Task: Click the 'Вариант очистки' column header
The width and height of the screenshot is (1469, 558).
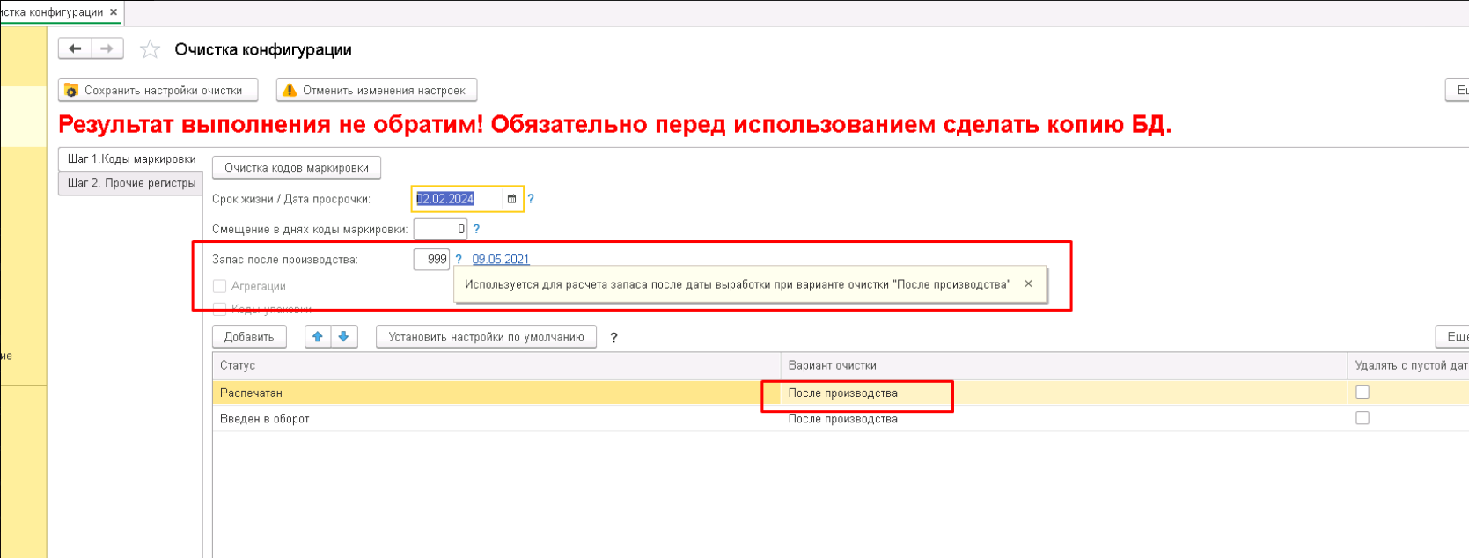Action: (1063, 365)
